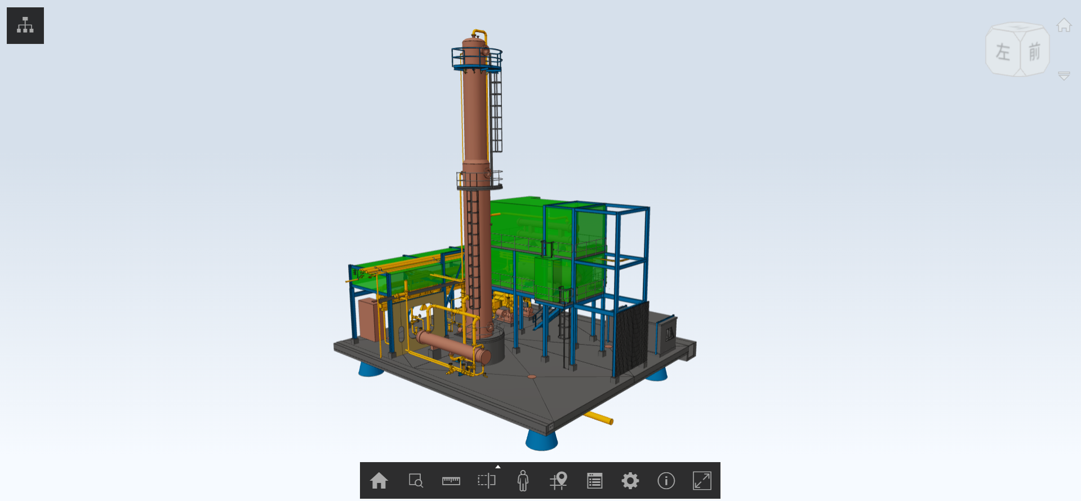Start first-person walk mode
Image resolution: width=1081 pixels, height=501 pixels.
pos(523,481)
